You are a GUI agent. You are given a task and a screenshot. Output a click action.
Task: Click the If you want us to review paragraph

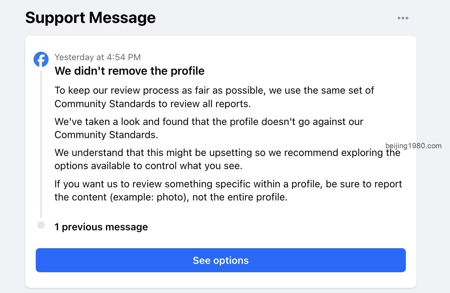tap(228, 190)
